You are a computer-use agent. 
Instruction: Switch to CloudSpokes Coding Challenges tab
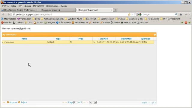tap(19, 10)
